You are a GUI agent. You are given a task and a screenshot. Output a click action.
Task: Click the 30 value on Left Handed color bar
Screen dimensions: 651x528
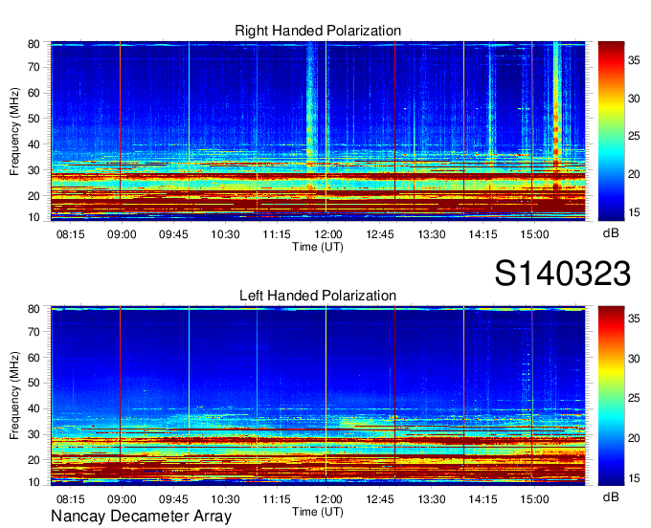(634, 359)
